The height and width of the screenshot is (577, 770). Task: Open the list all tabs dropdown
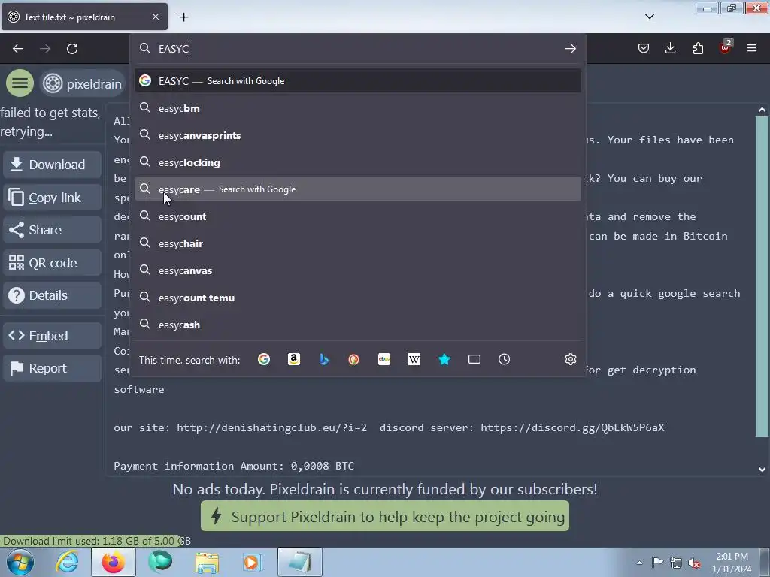coord(649,17)
